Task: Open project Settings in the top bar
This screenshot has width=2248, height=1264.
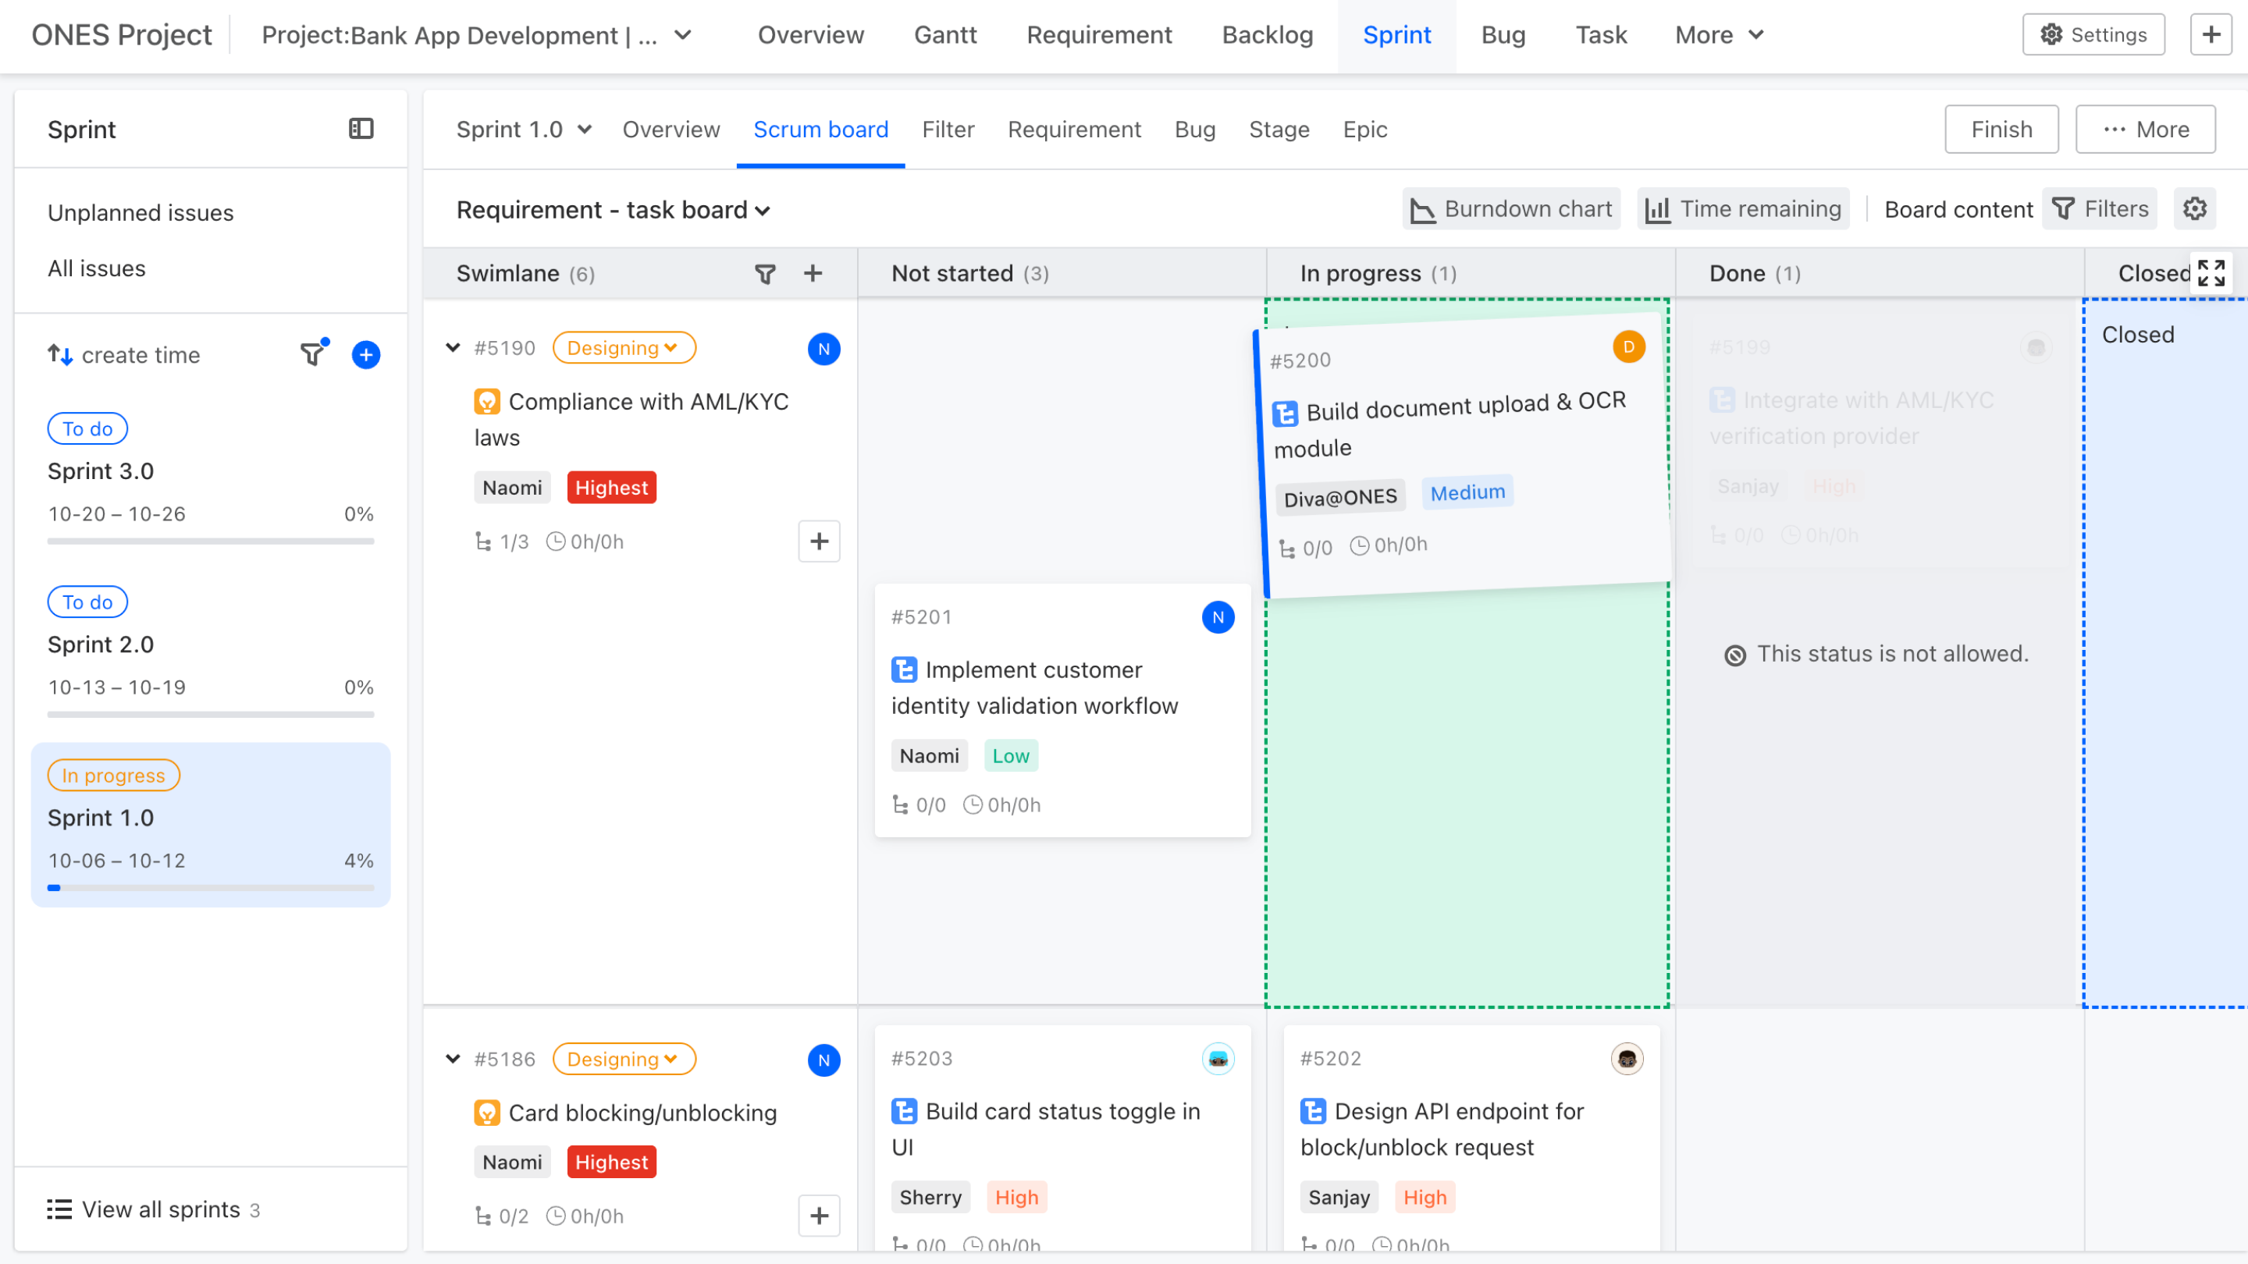Action: click(x=2093, y=34)
